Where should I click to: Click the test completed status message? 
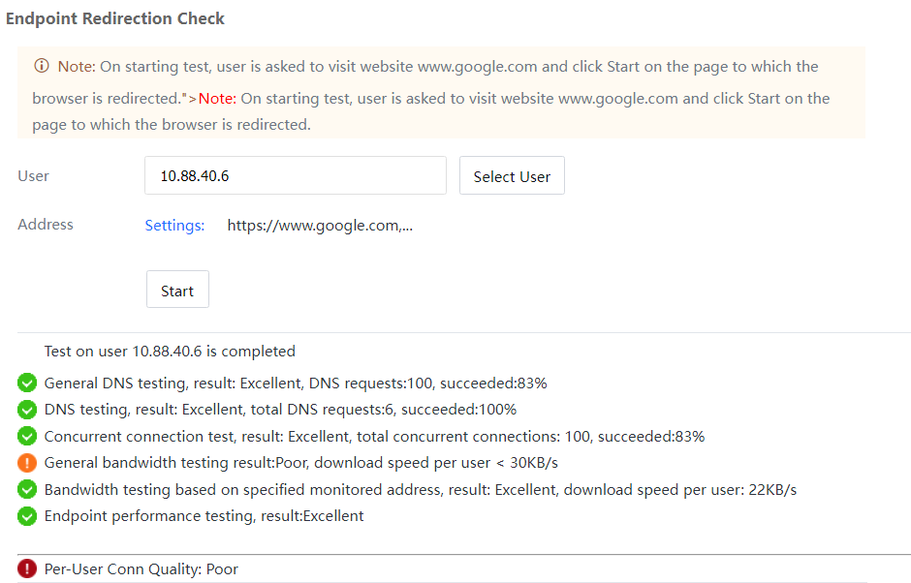pyautogui.click(x=170, y=352)
